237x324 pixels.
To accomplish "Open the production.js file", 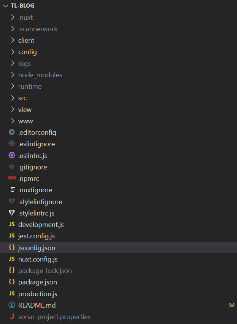I will click(38, 294).
